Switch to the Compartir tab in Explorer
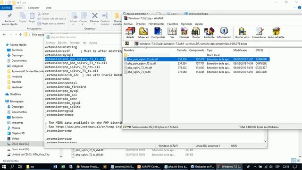Screen dimensions: 302x170 [34, 8]
